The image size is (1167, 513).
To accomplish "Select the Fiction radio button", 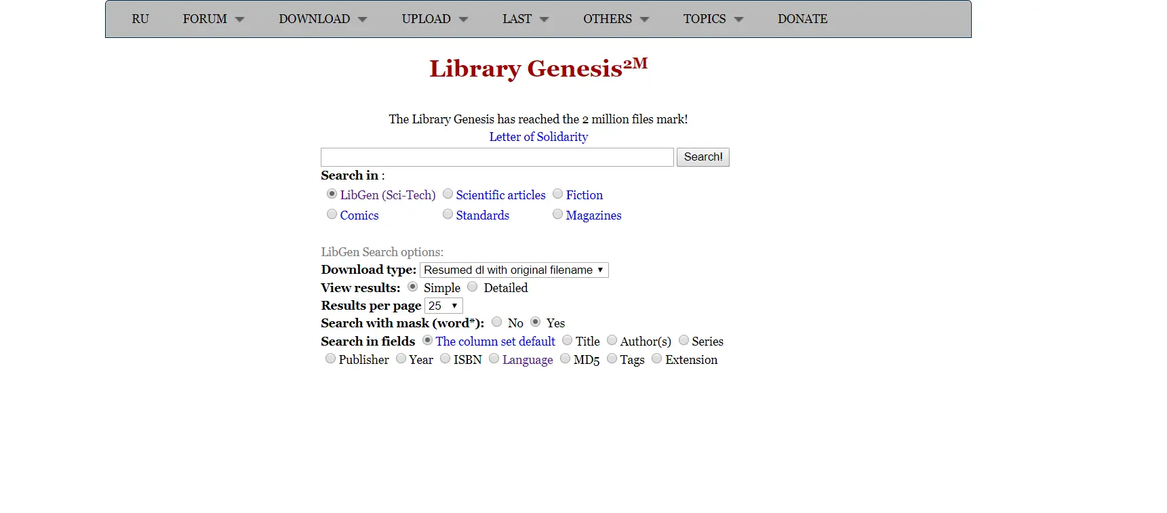I will [x=557, y=194].
